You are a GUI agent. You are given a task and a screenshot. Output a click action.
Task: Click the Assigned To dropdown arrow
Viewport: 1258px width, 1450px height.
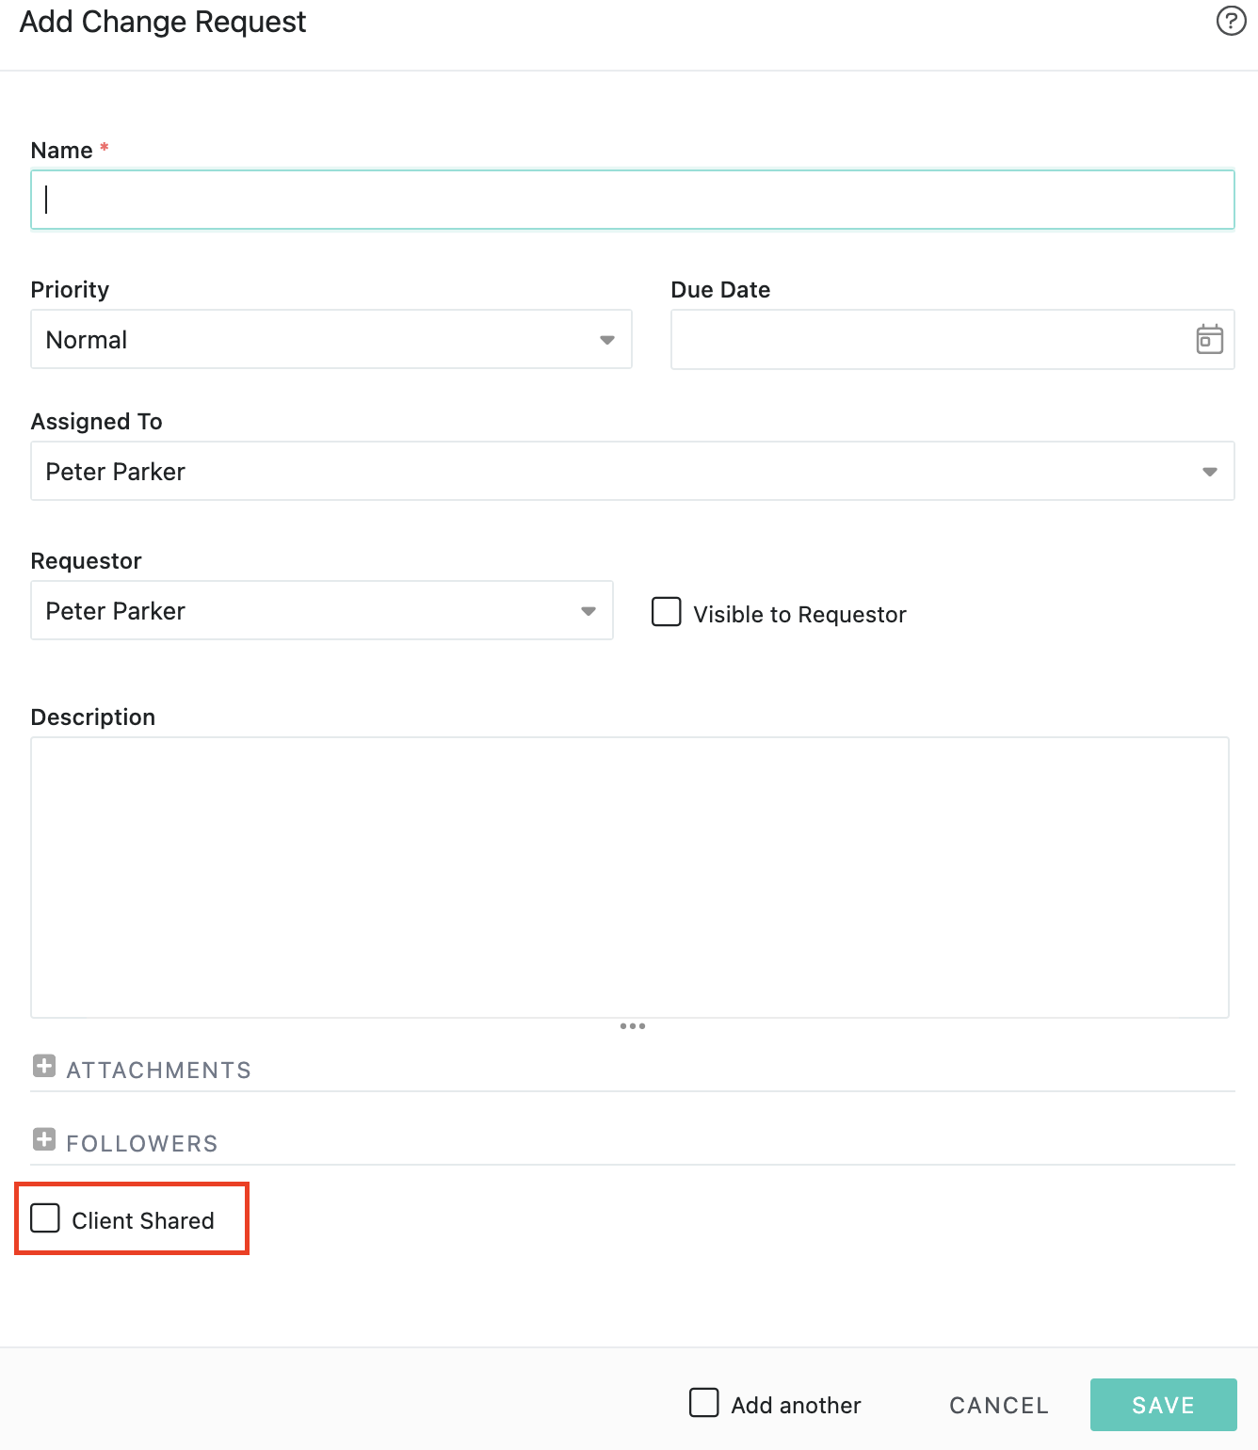coord(1210,472)
